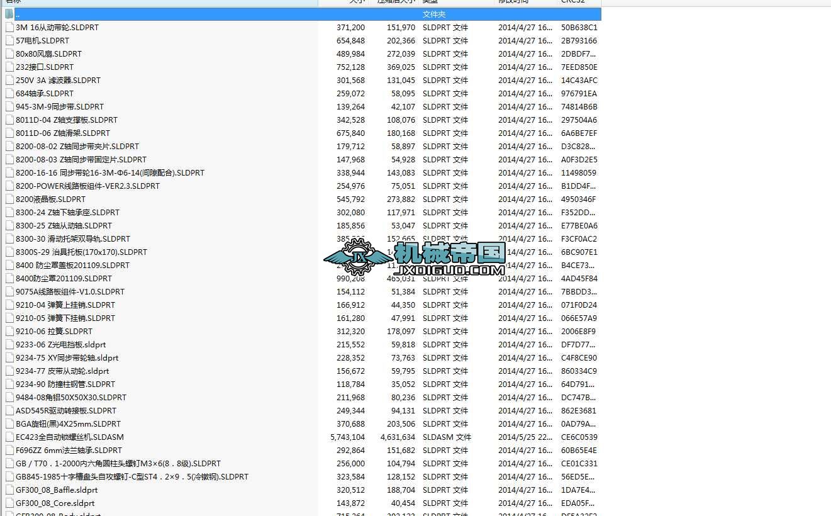Click the CRC value 2B793166
Screen dimensions: 831x516
coord(579,40)
